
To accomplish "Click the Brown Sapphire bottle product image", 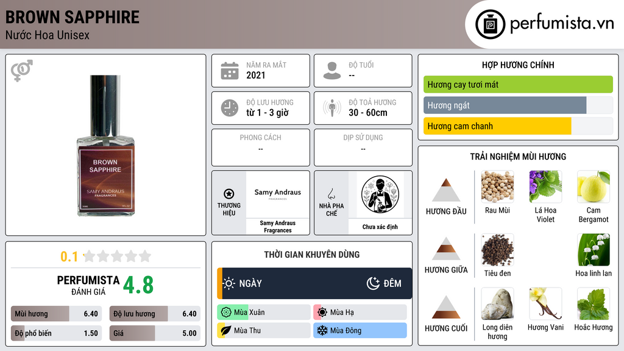I will [105, 145].
